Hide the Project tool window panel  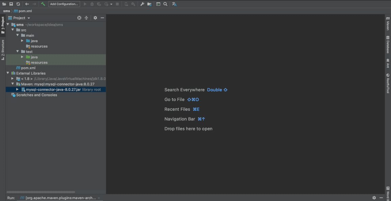click(x=102, y=18)
